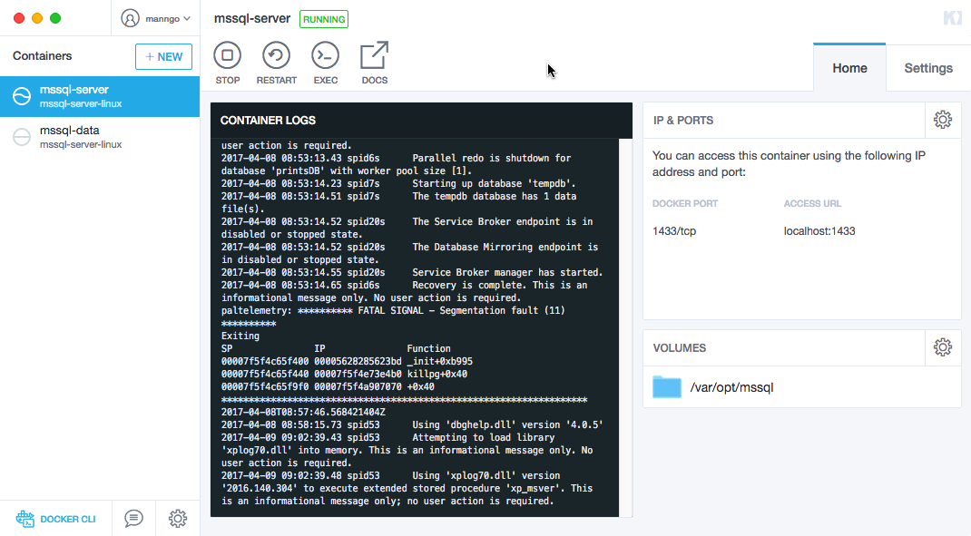Click the ACCESS URL column label
This screenshot has width=971, height=536.
812,204
